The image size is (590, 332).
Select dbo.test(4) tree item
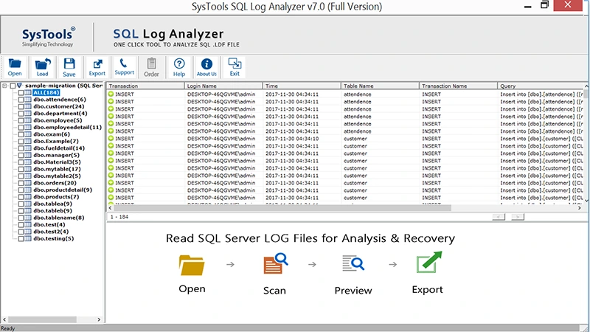49,225
